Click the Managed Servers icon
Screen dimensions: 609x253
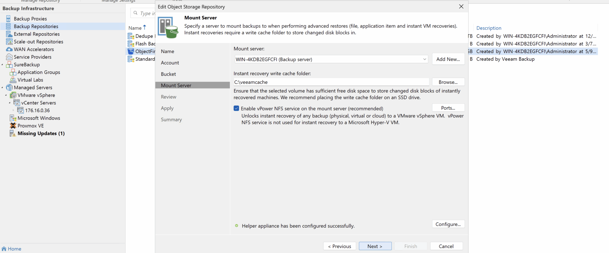pos(9,87)
